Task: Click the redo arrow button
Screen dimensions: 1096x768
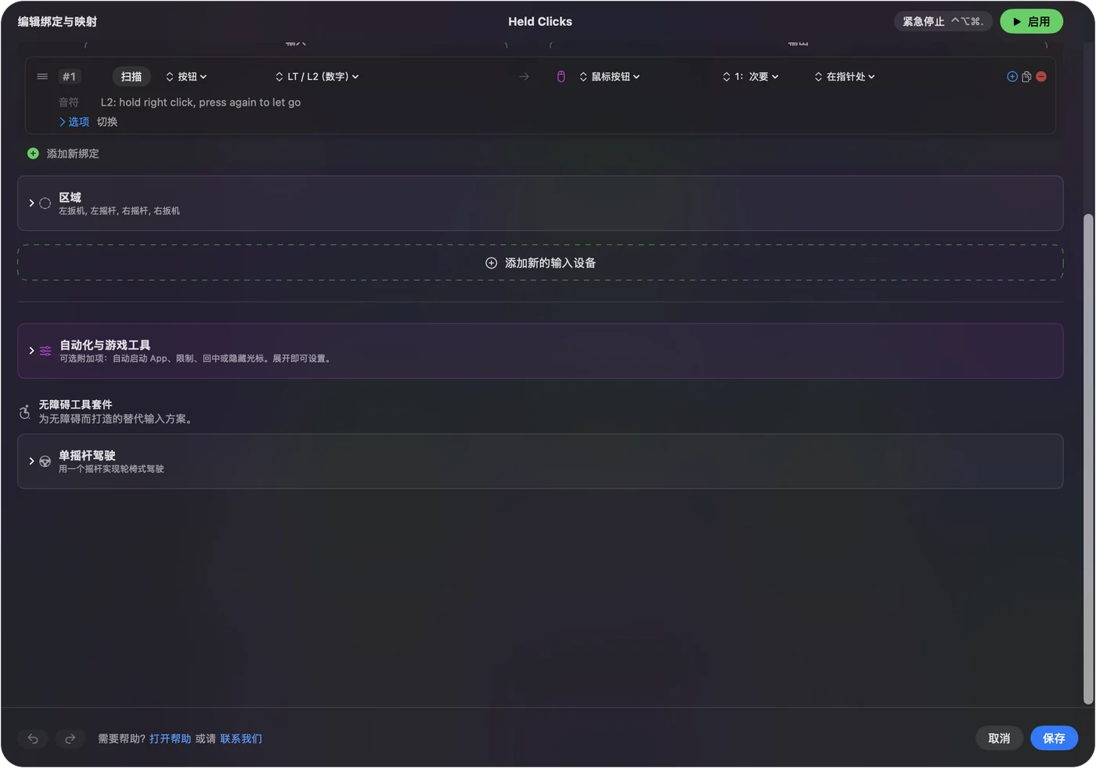Action: 70,738
